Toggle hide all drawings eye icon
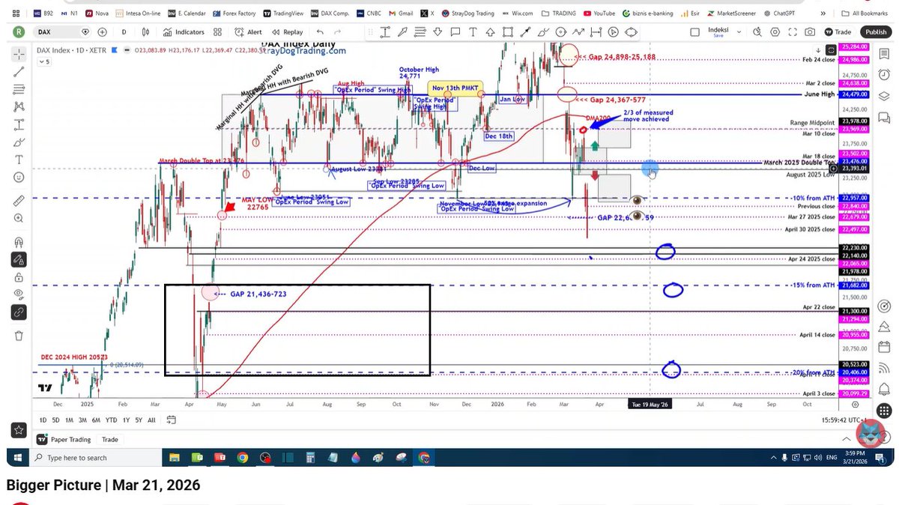 coord(19,294)
